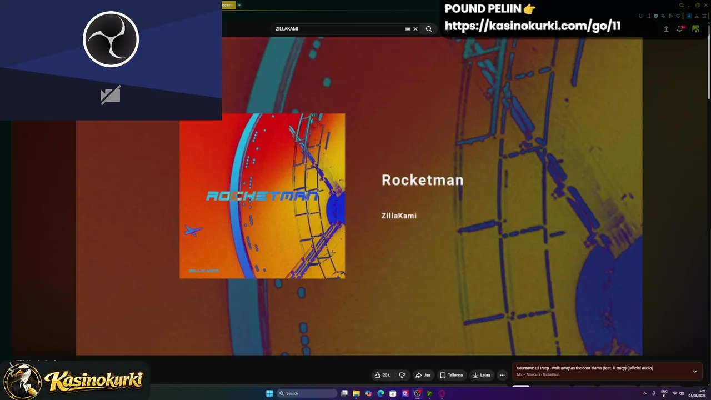The width and height of the screenshot is (711, 400).
Task: Click the Rocketman album cover art
Action: coord(262,196)
